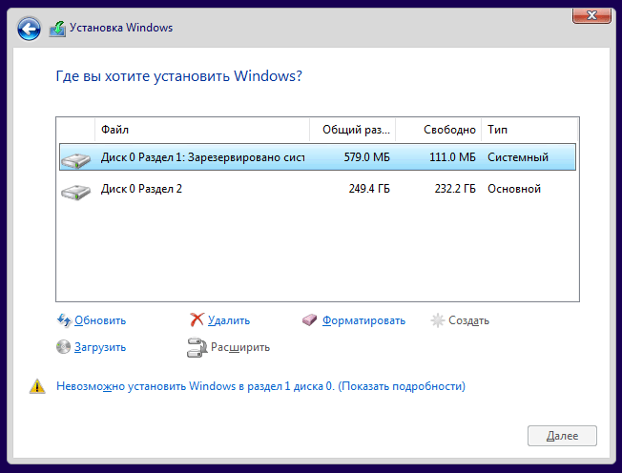Click the Тип column header

(529, 130)
